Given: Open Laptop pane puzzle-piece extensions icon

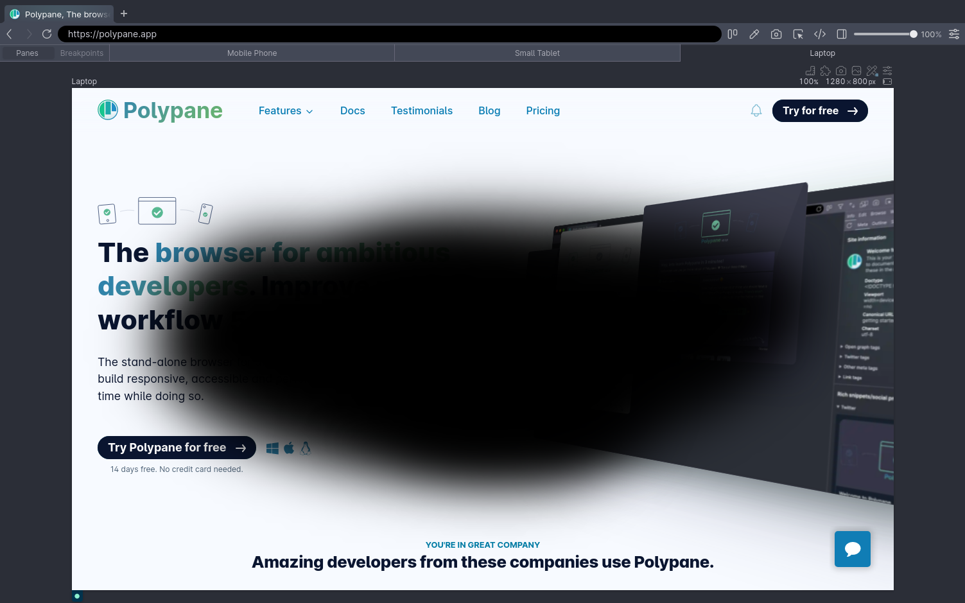Looking at the screenshot, I should click(826, 71).
